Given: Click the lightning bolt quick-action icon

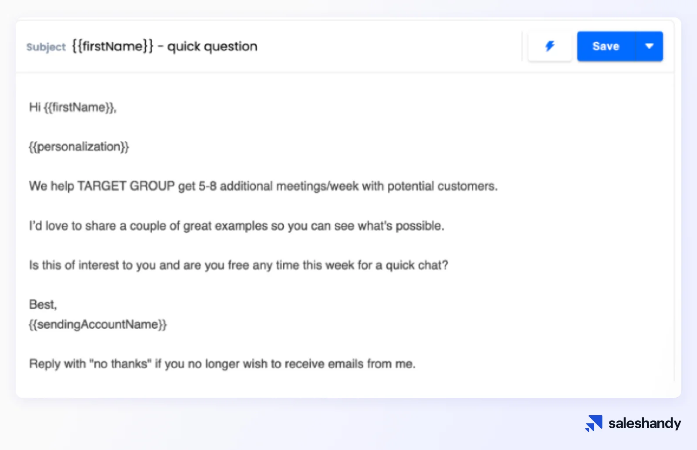Looking at the screenshot, I should click(x=550, y=46).
